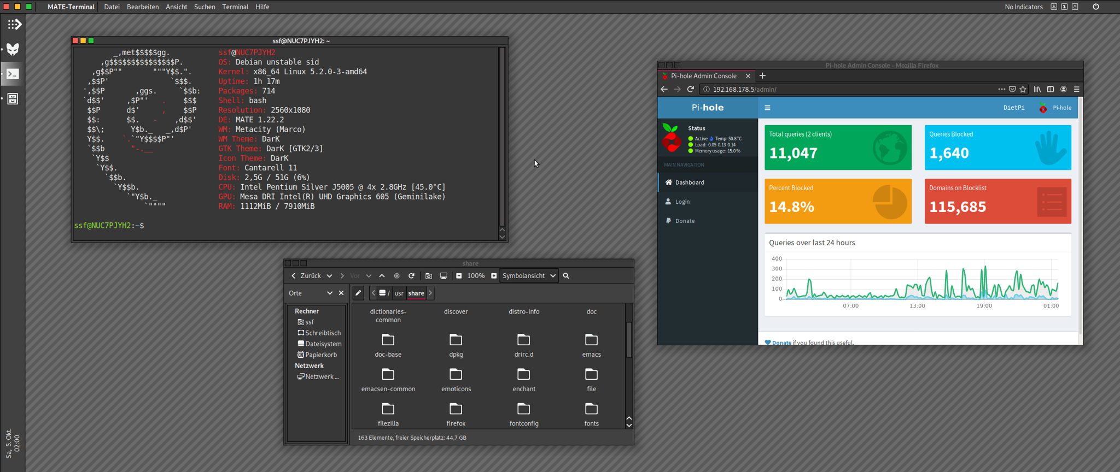This screenshot has width=1120, height=472.
Task: Click Donate link in page footer
Action: tap(781, 343)
